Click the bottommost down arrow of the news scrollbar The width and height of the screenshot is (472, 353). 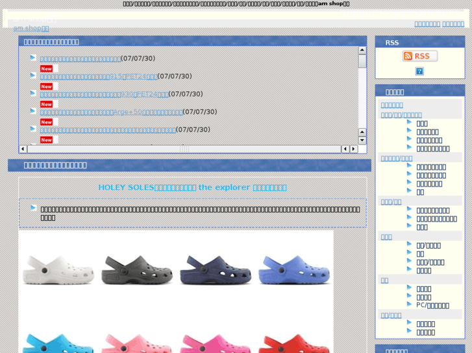pyautogui.click(x=362, y=141)
